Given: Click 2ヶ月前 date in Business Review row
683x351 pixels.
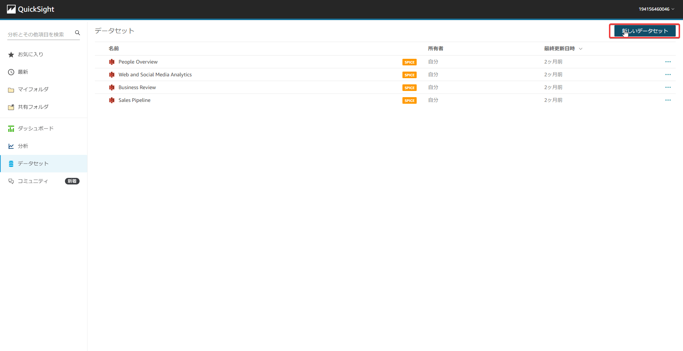Looking at the screenshot, I should click(553, 87).
